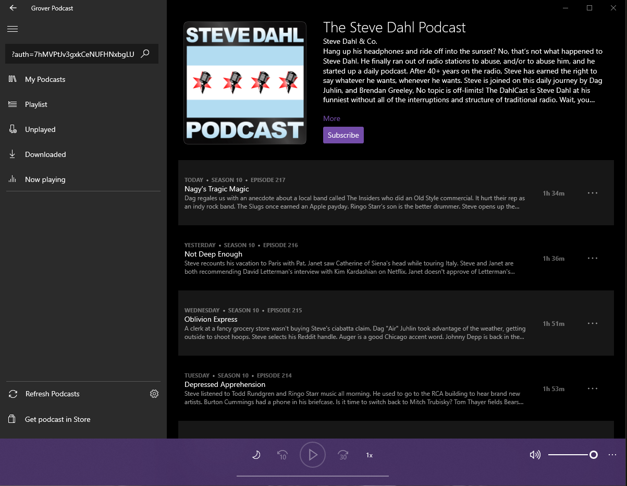The image size is (627, 486).
Task: Maximize the Grover Podcast window
Action: coord(589,8)
